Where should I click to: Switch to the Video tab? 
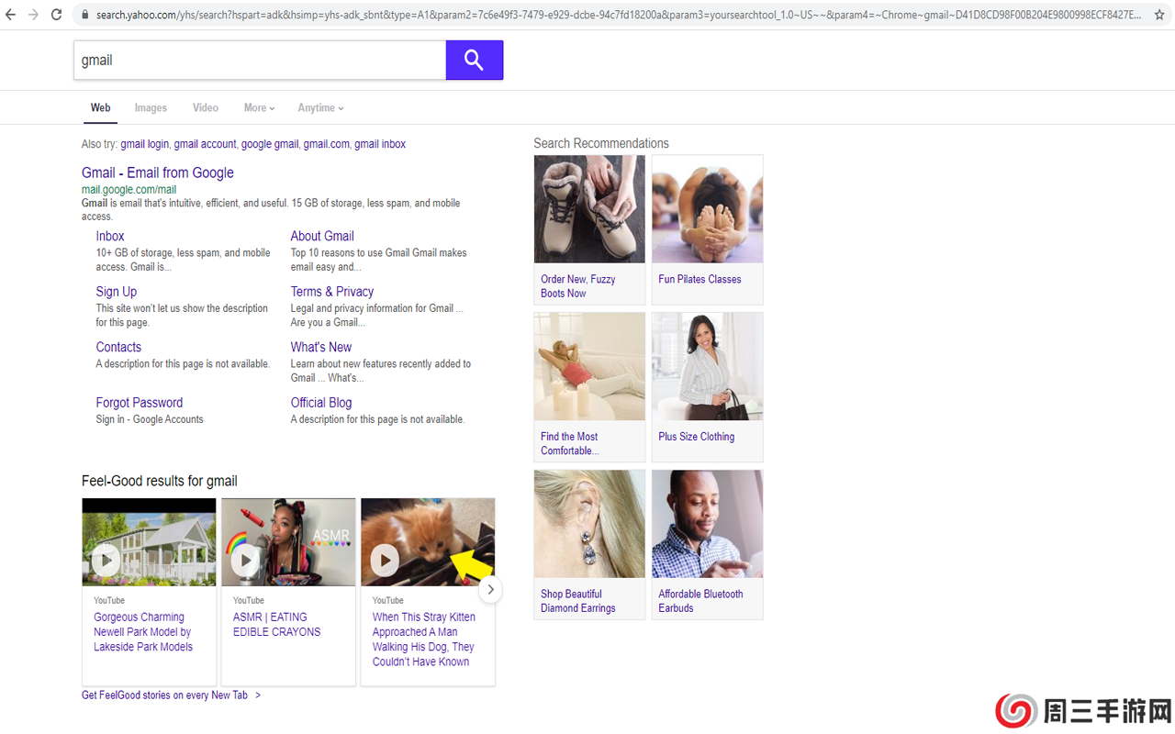(x=205, y=107)
